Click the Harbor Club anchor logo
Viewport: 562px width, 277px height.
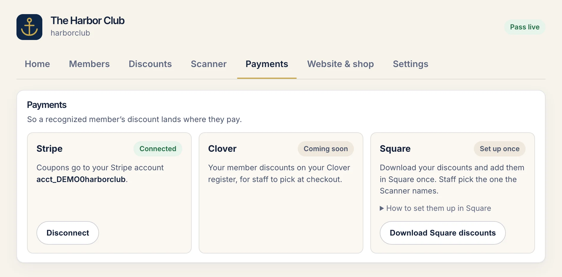[x=29, y=27]
